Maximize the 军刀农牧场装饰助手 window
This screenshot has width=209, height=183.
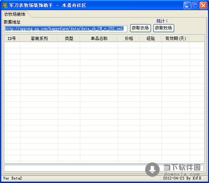coord(195,6)
